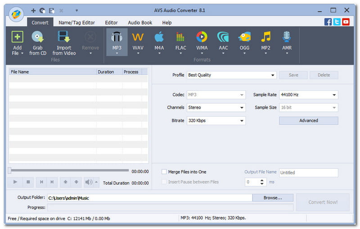Click the Advanced button

pos(308,120)
